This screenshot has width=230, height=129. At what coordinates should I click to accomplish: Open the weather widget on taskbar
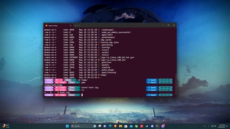click(x=6, y=126)
